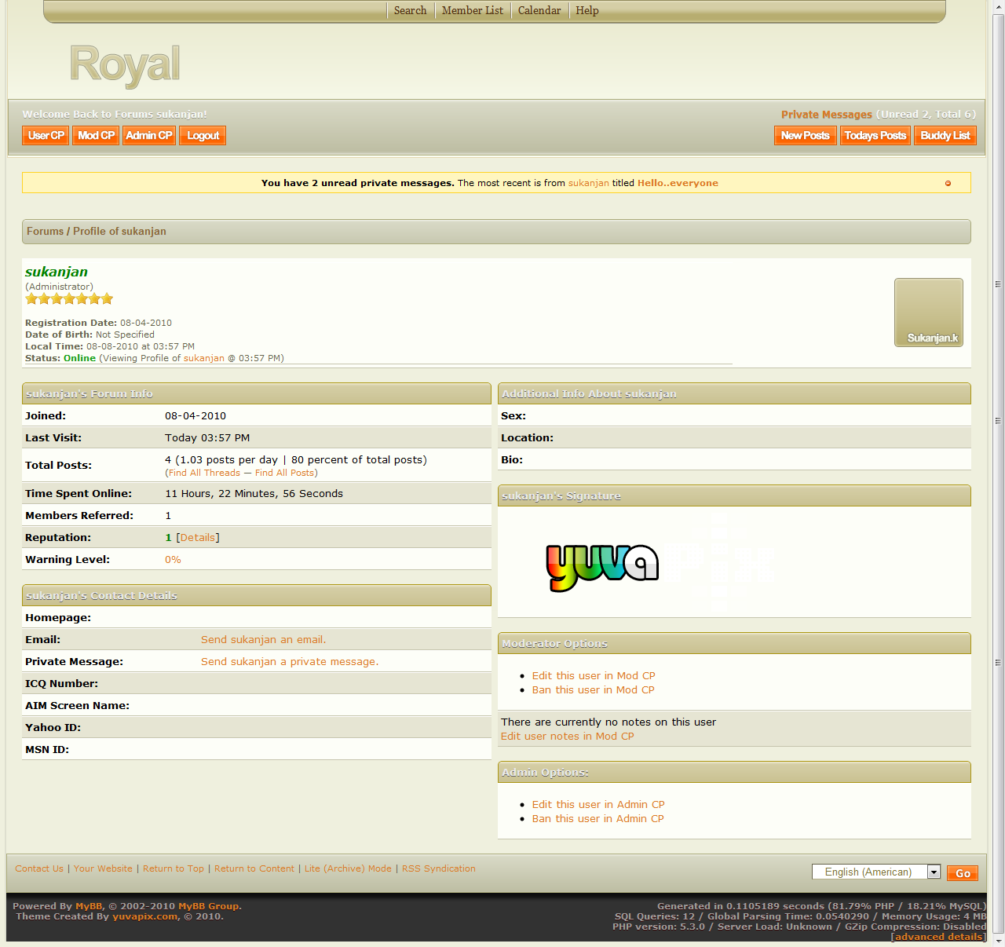View New Posts

pos(805,136)
